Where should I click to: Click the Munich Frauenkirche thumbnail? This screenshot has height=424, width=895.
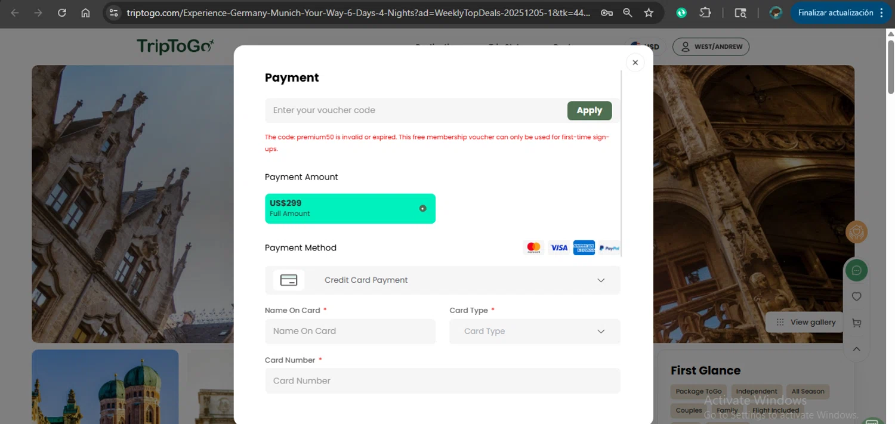coord(105,386)
